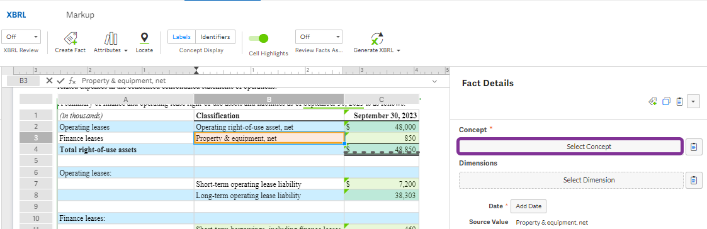This screenshot has height=229, width=707.
Task: Cancel the formula edit with the X icon
Action: pyautogui.click(x=50, y=81)
